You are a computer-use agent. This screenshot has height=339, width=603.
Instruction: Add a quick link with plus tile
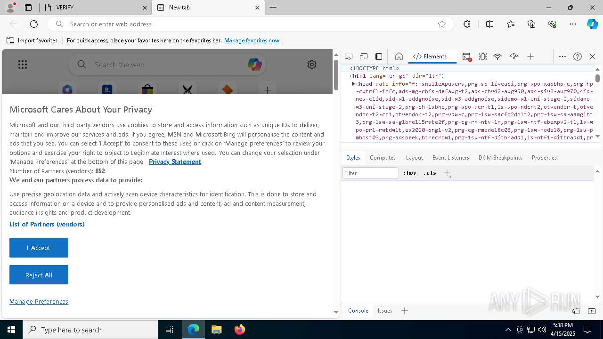tap(267, 89)
